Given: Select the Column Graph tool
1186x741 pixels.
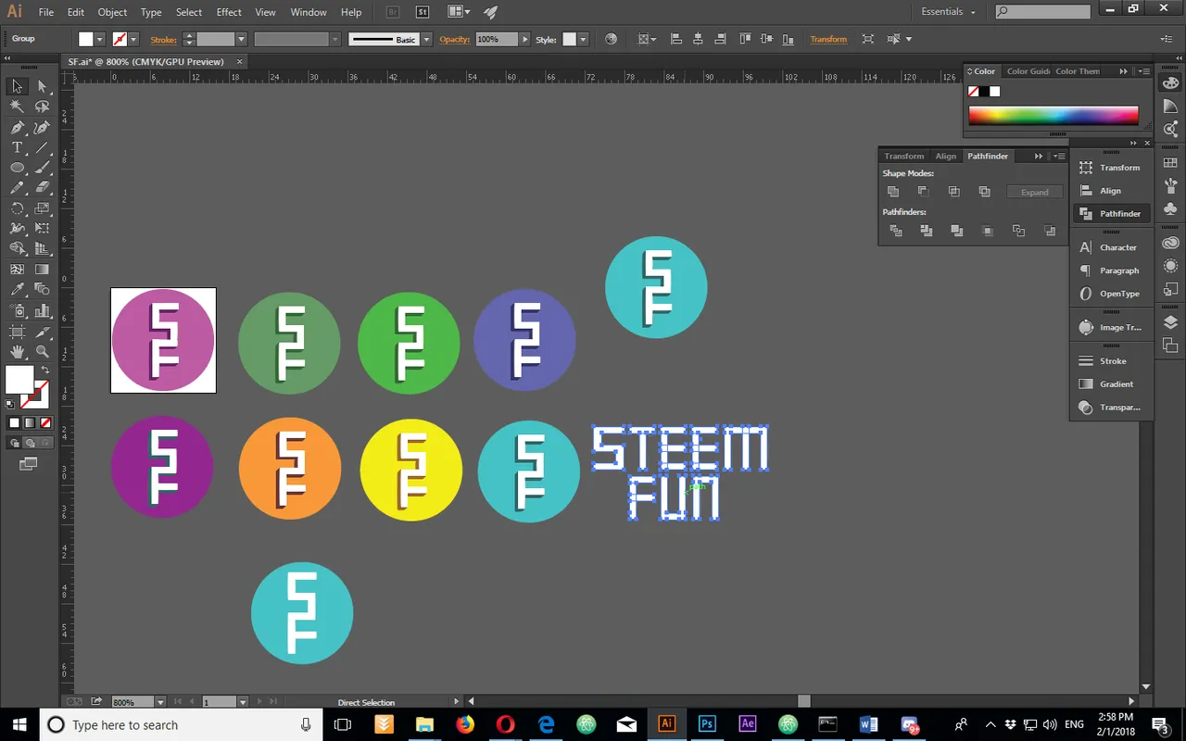Looking at the screenshot, I should (x=42, y=310).
